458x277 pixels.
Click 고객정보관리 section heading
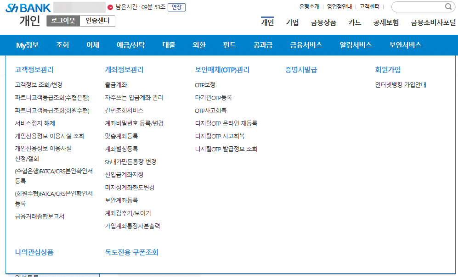tap(34, 70)
